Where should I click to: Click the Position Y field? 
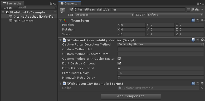click(x=162, y=25)
